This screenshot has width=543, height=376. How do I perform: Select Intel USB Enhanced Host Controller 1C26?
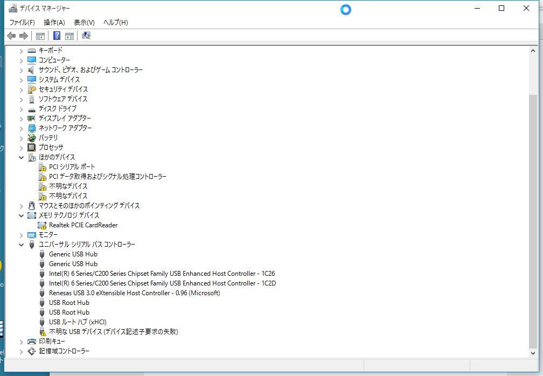click(162, 274)
